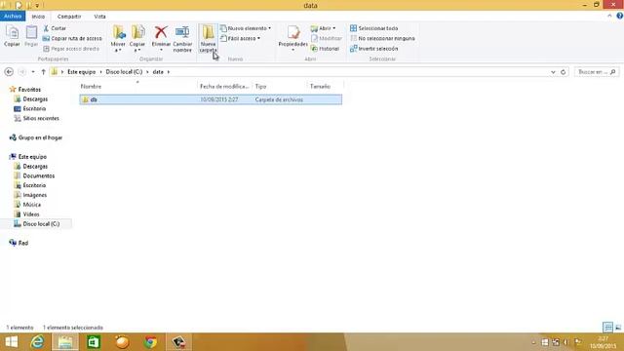The image size is (624, 351).
Task: Open Documentos in navigation pane
Action: 35,175
